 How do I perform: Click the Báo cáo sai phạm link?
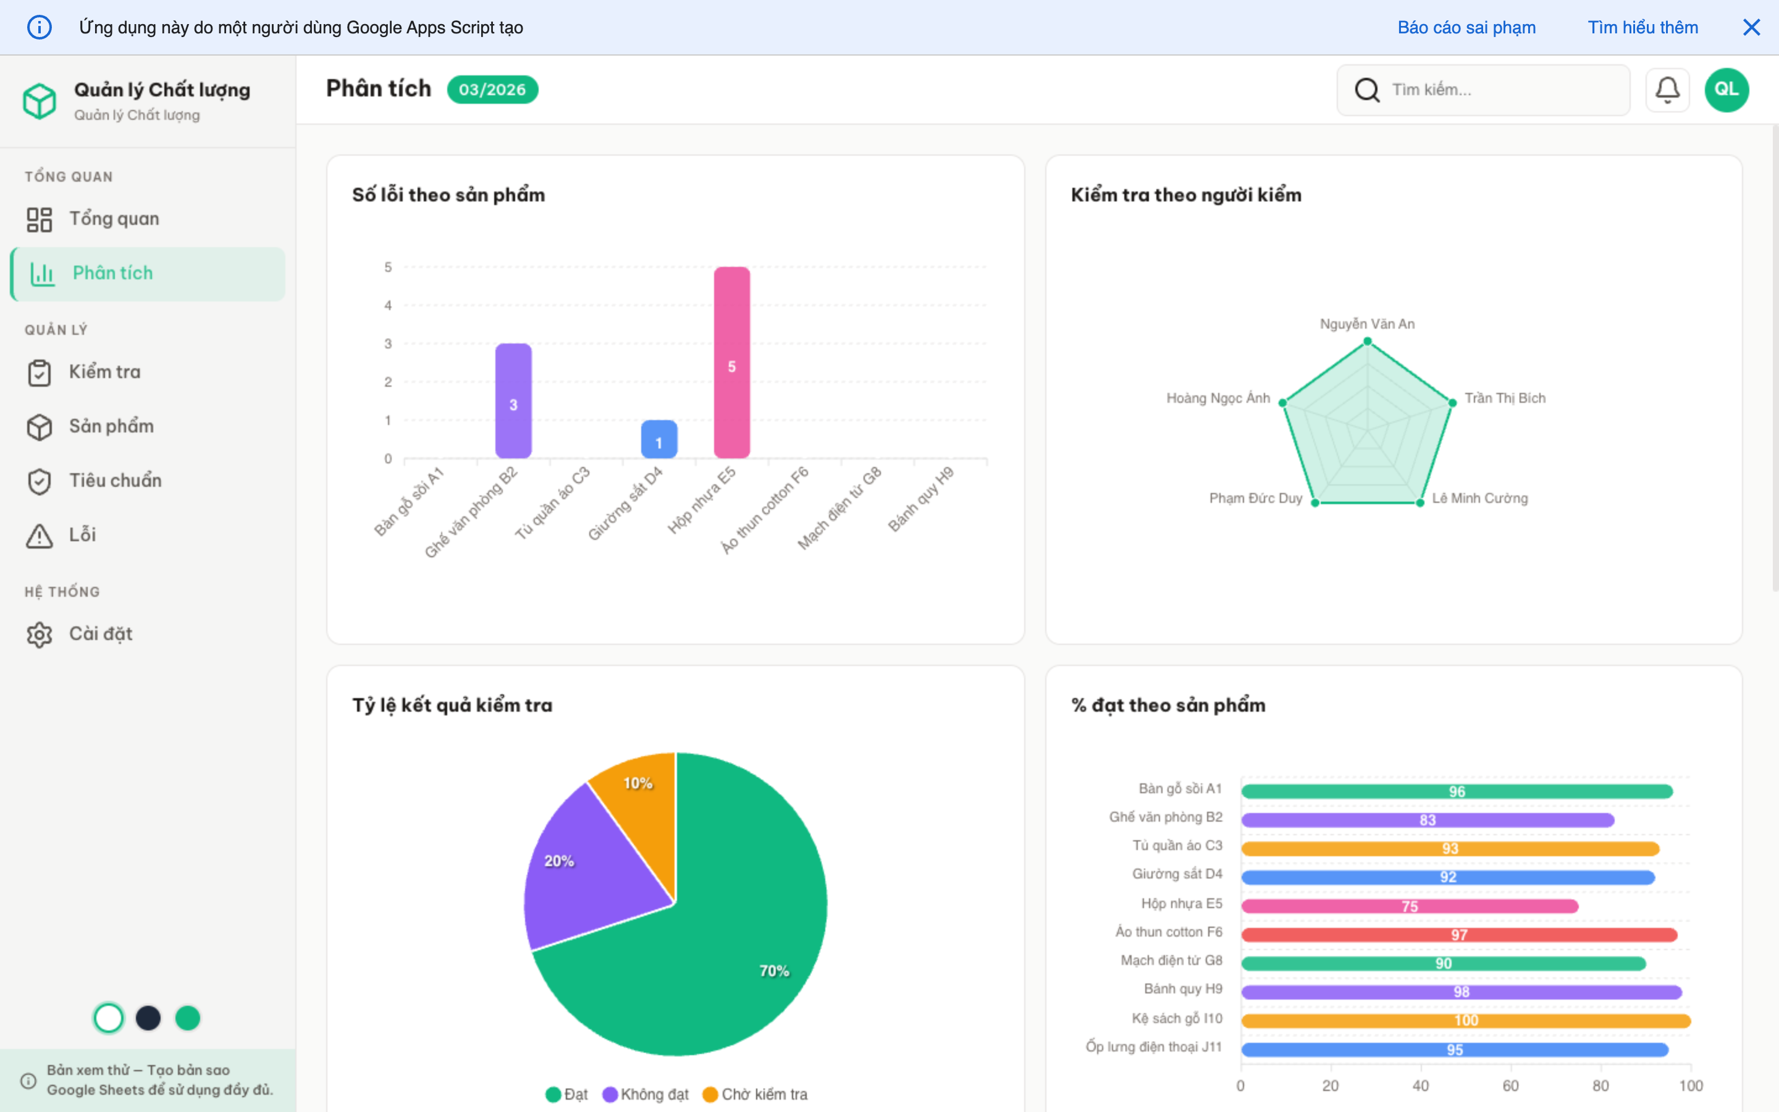[x=1466, y=27]
